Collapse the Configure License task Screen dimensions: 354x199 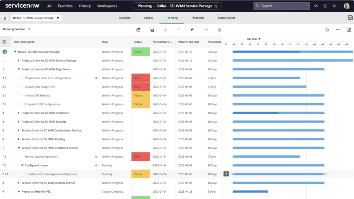pyautogui.click(x=22, y=165)
